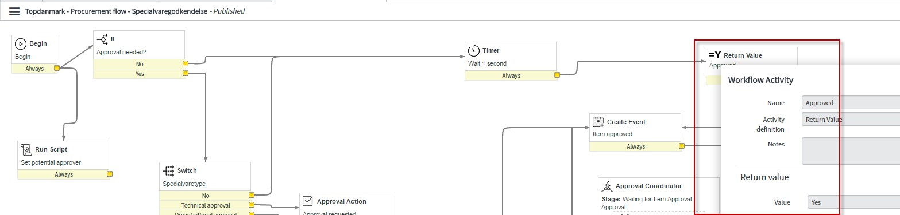Screen dimensions: 900x215
Task: Click the Return Value activity icon
Action: (714, 55)
